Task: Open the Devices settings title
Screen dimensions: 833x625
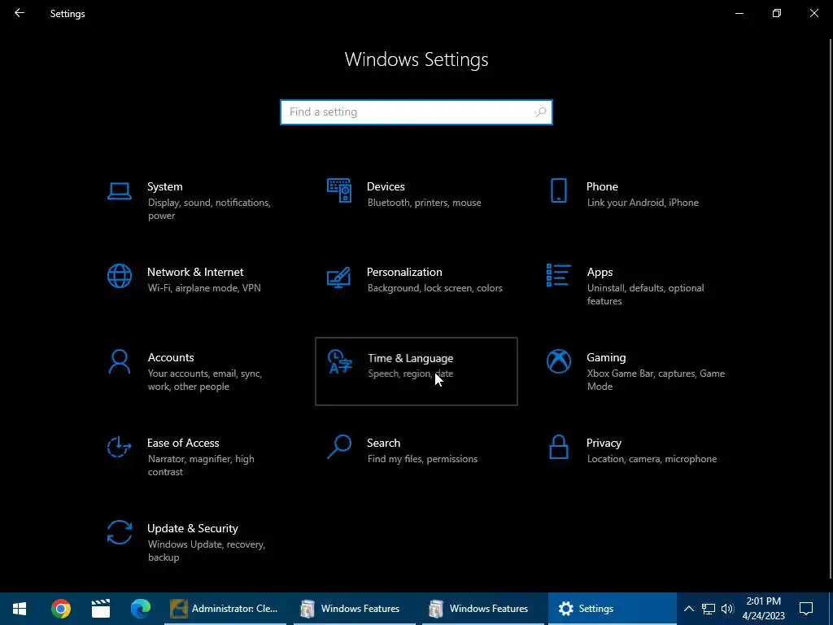Action: (386, 186)
